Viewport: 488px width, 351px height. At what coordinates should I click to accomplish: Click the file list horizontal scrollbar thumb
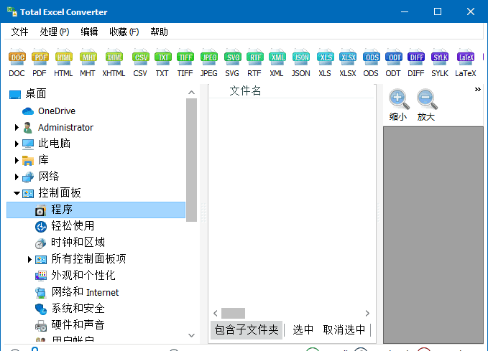(233, 313)
